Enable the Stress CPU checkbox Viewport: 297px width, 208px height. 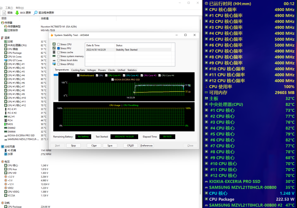pyautogui.click(x=59, y=45)
